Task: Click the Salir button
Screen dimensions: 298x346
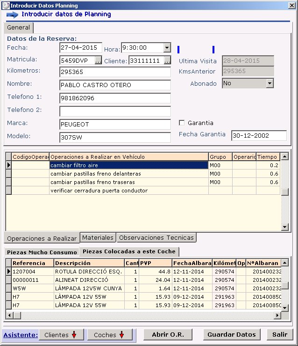Action: 280,334
